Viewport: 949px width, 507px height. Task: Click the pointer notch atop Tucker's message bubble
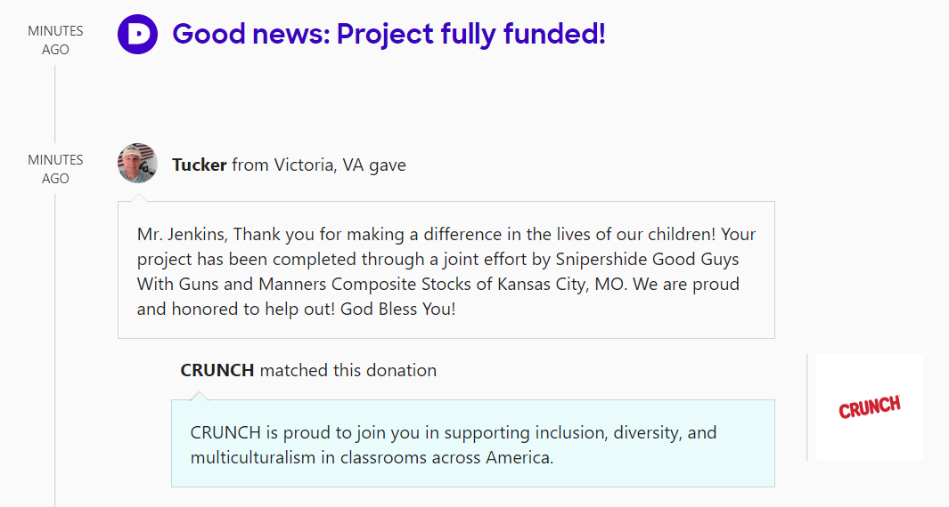coord(138,197)
